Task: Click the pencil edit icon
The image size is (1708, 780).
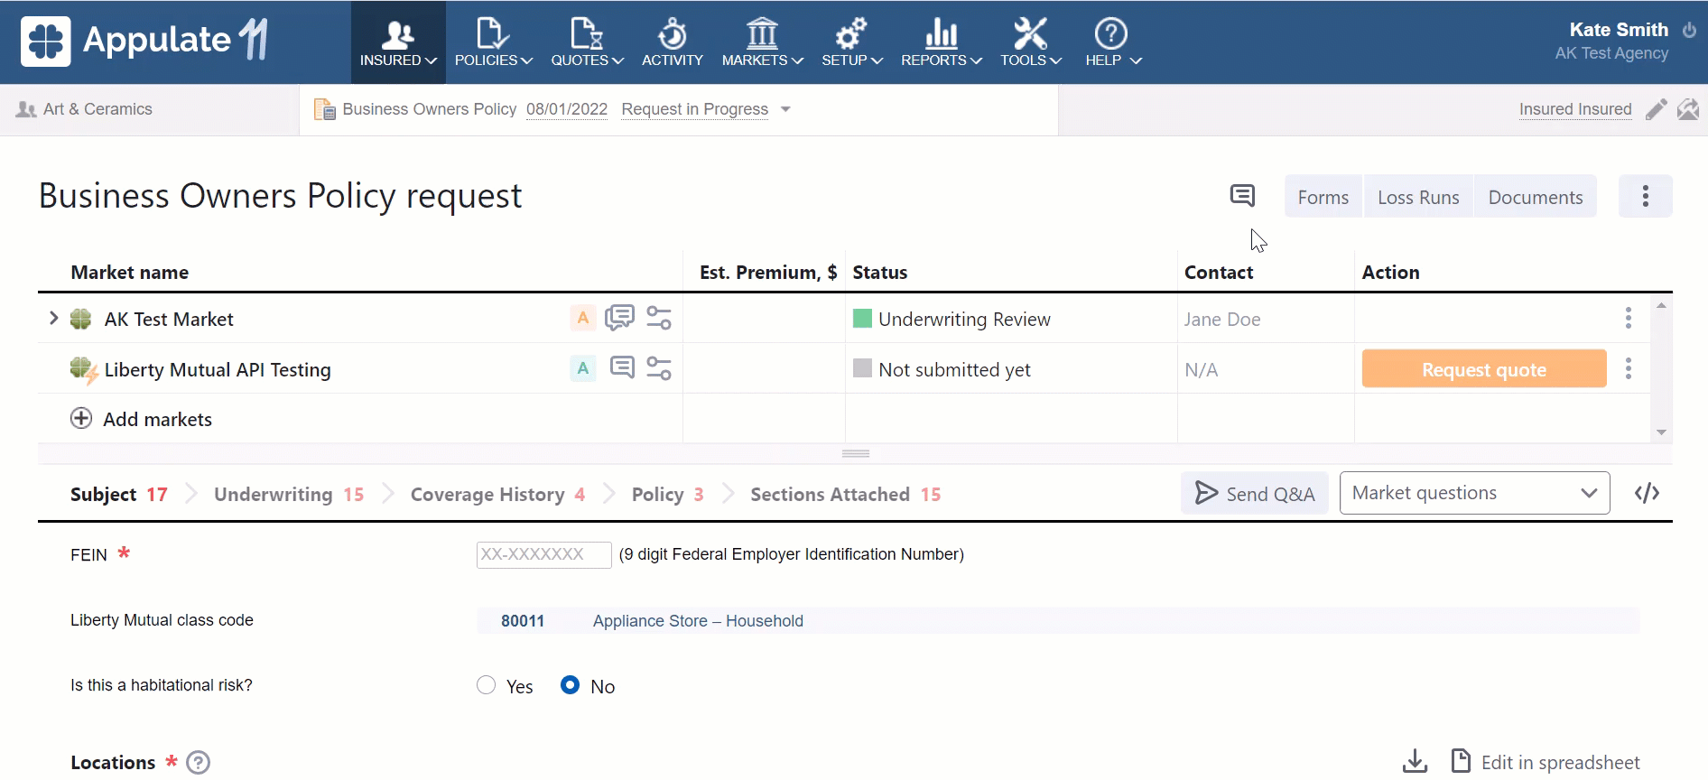Action: [x=1656, y=109]
